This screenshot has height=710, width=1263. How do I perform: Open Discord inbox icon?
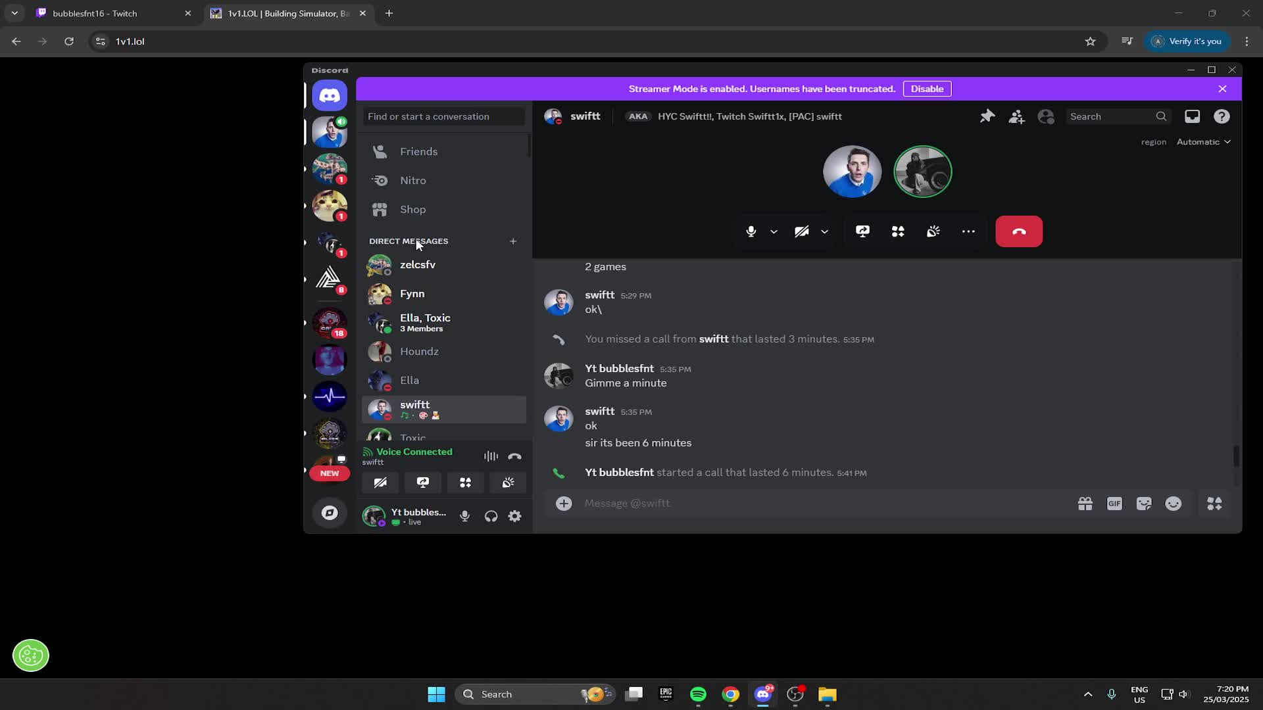coord(1192,116)
